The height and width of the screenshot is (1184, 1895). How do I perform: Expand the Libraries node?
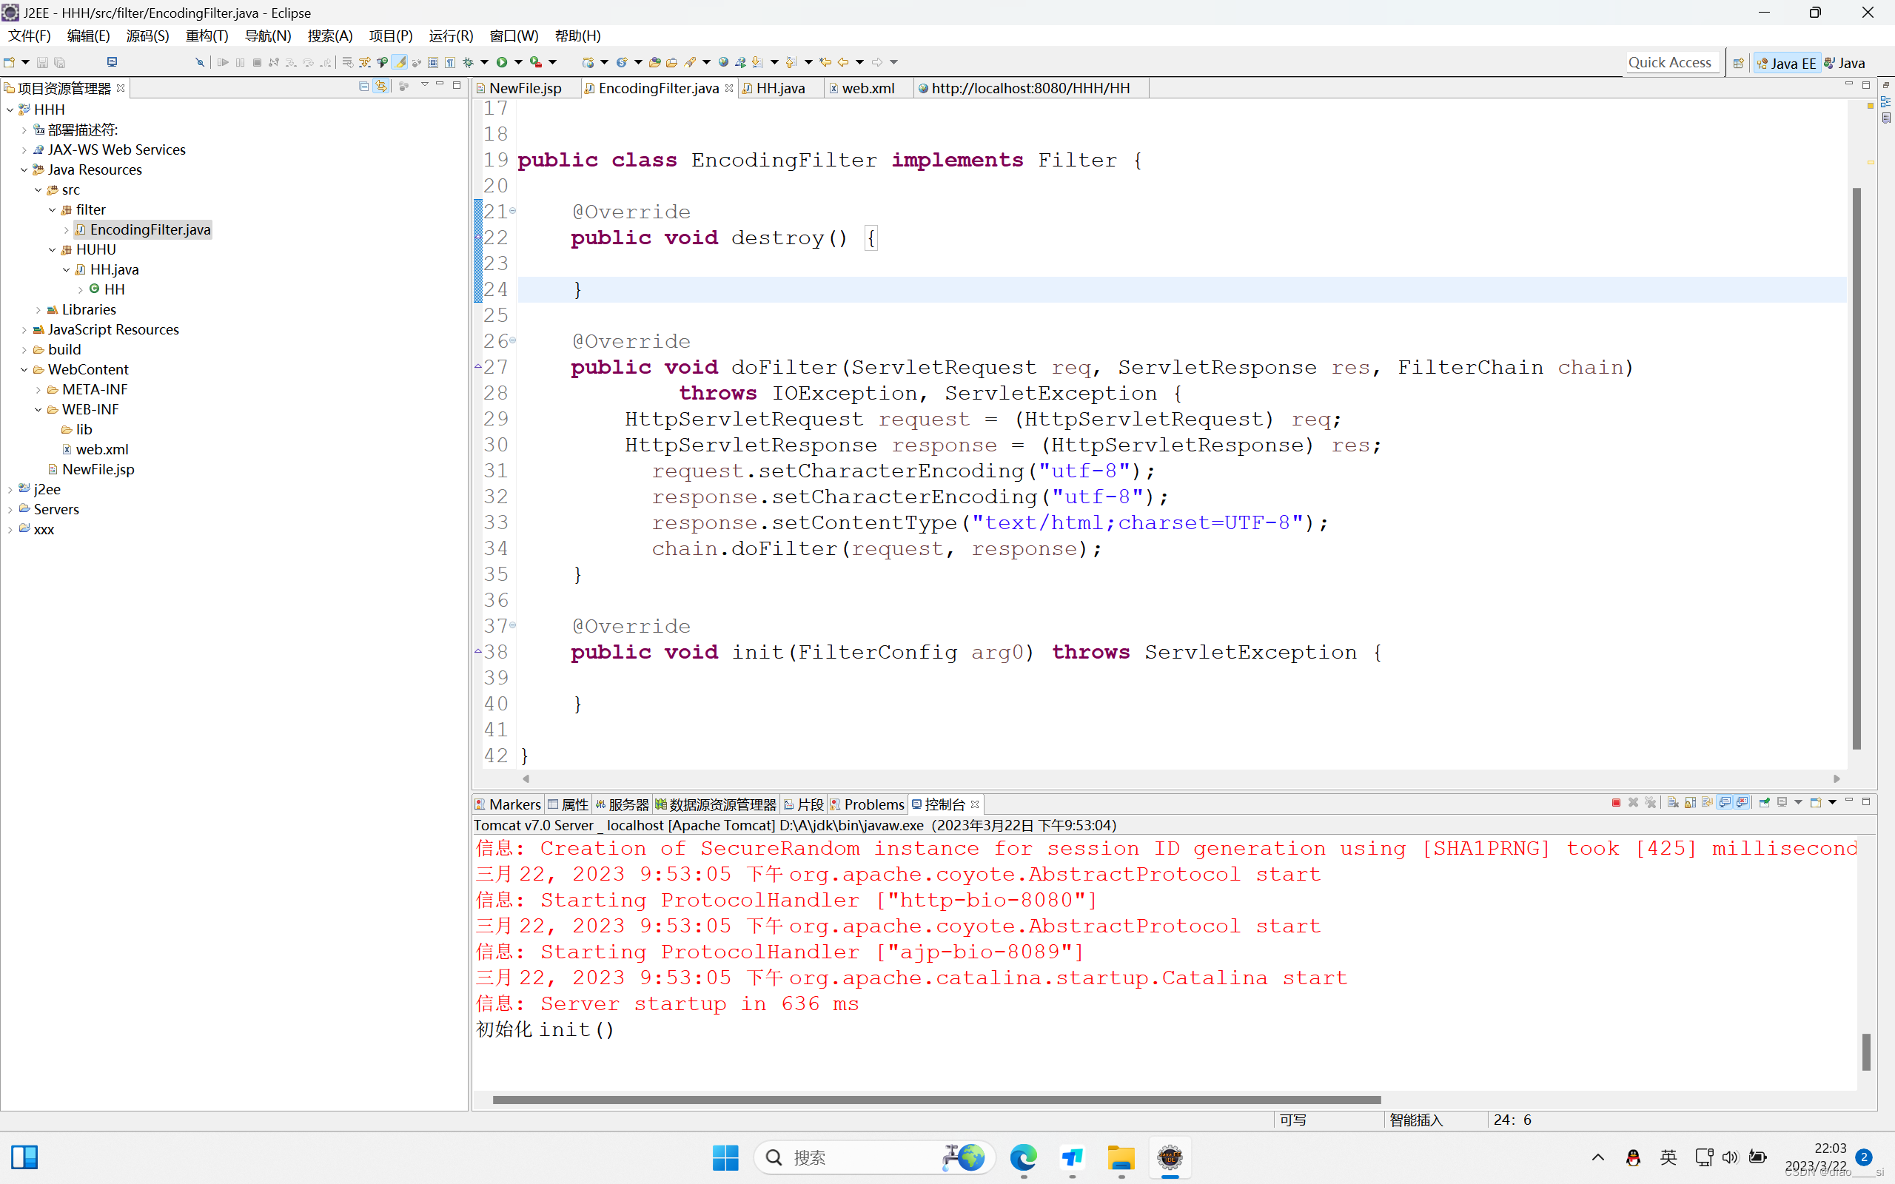point(38,310)
